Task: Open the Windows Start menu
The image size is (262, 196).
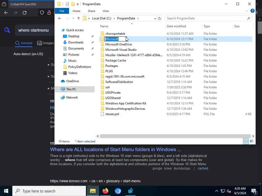Action: click(6, 191)
